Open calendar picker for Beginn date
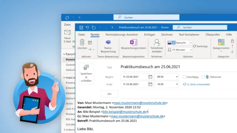Screen dimensions: 237x133 (x=150, y=77)
